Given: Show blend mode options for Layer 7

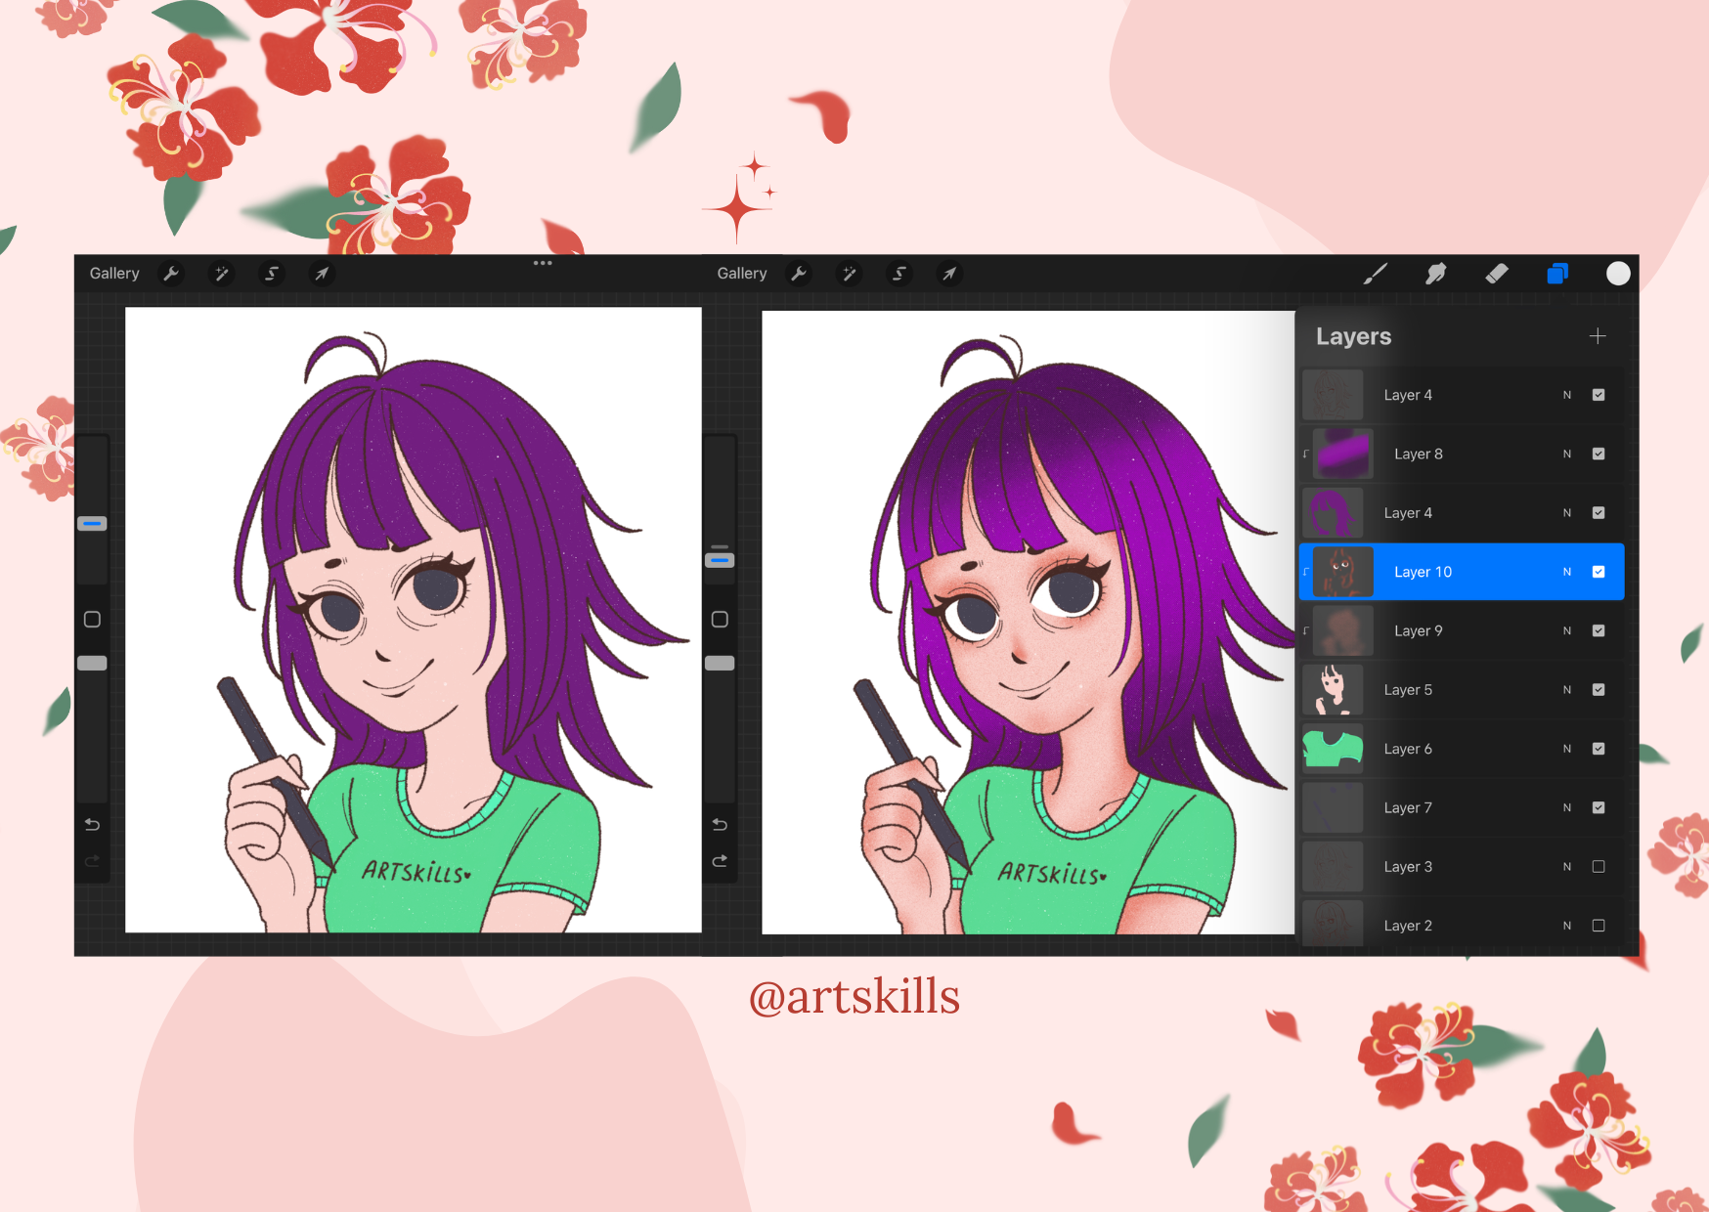Looking at the screenshot, I should [x=1567, y=807].
